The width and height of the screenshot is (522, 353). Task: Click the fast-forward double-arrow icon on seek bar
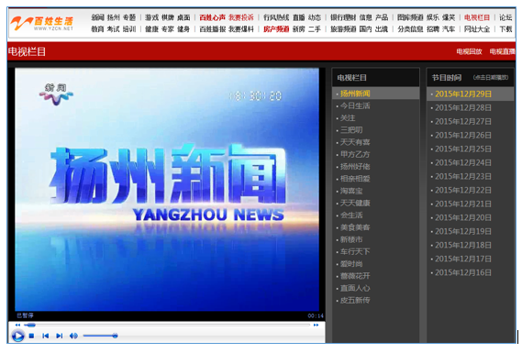316,325
